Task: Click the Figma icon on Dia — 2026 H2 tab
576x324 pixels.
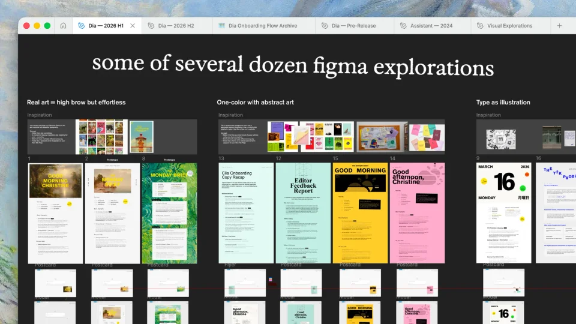Action: click(151, 26)
